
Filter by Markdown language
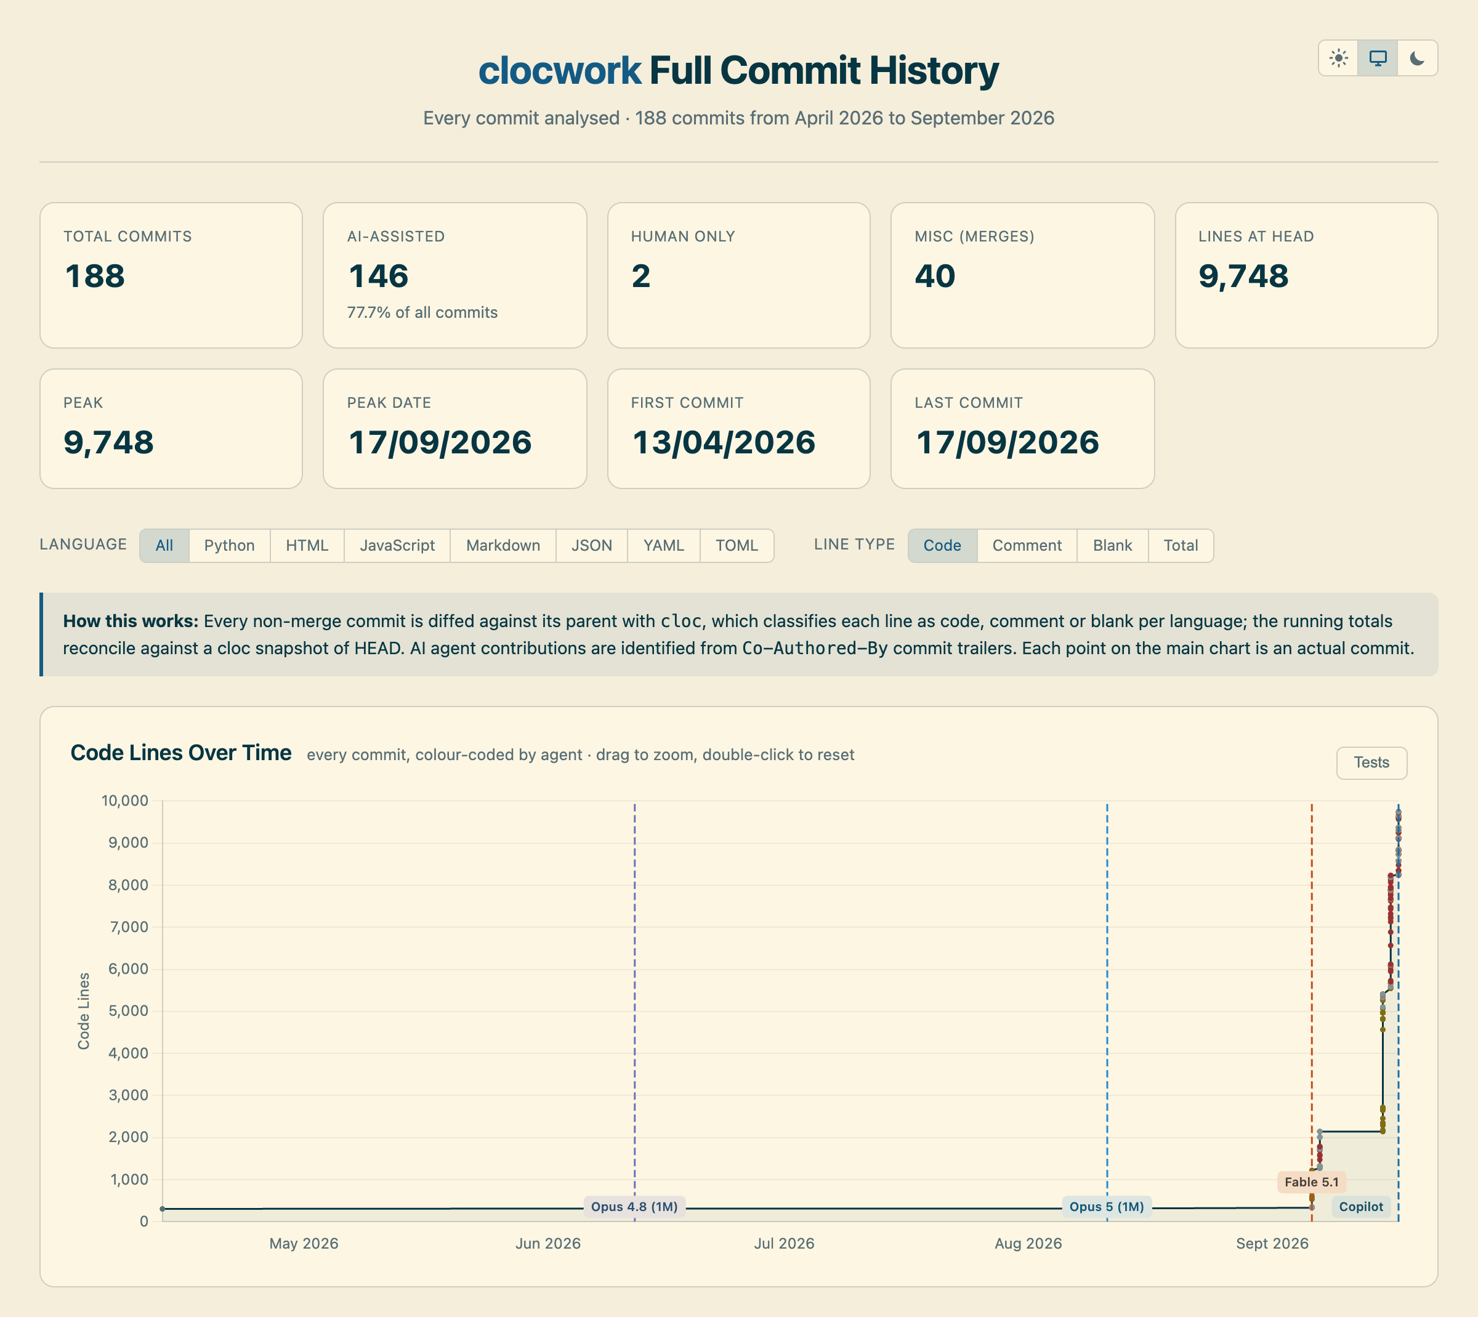click(x=503, y=546)
